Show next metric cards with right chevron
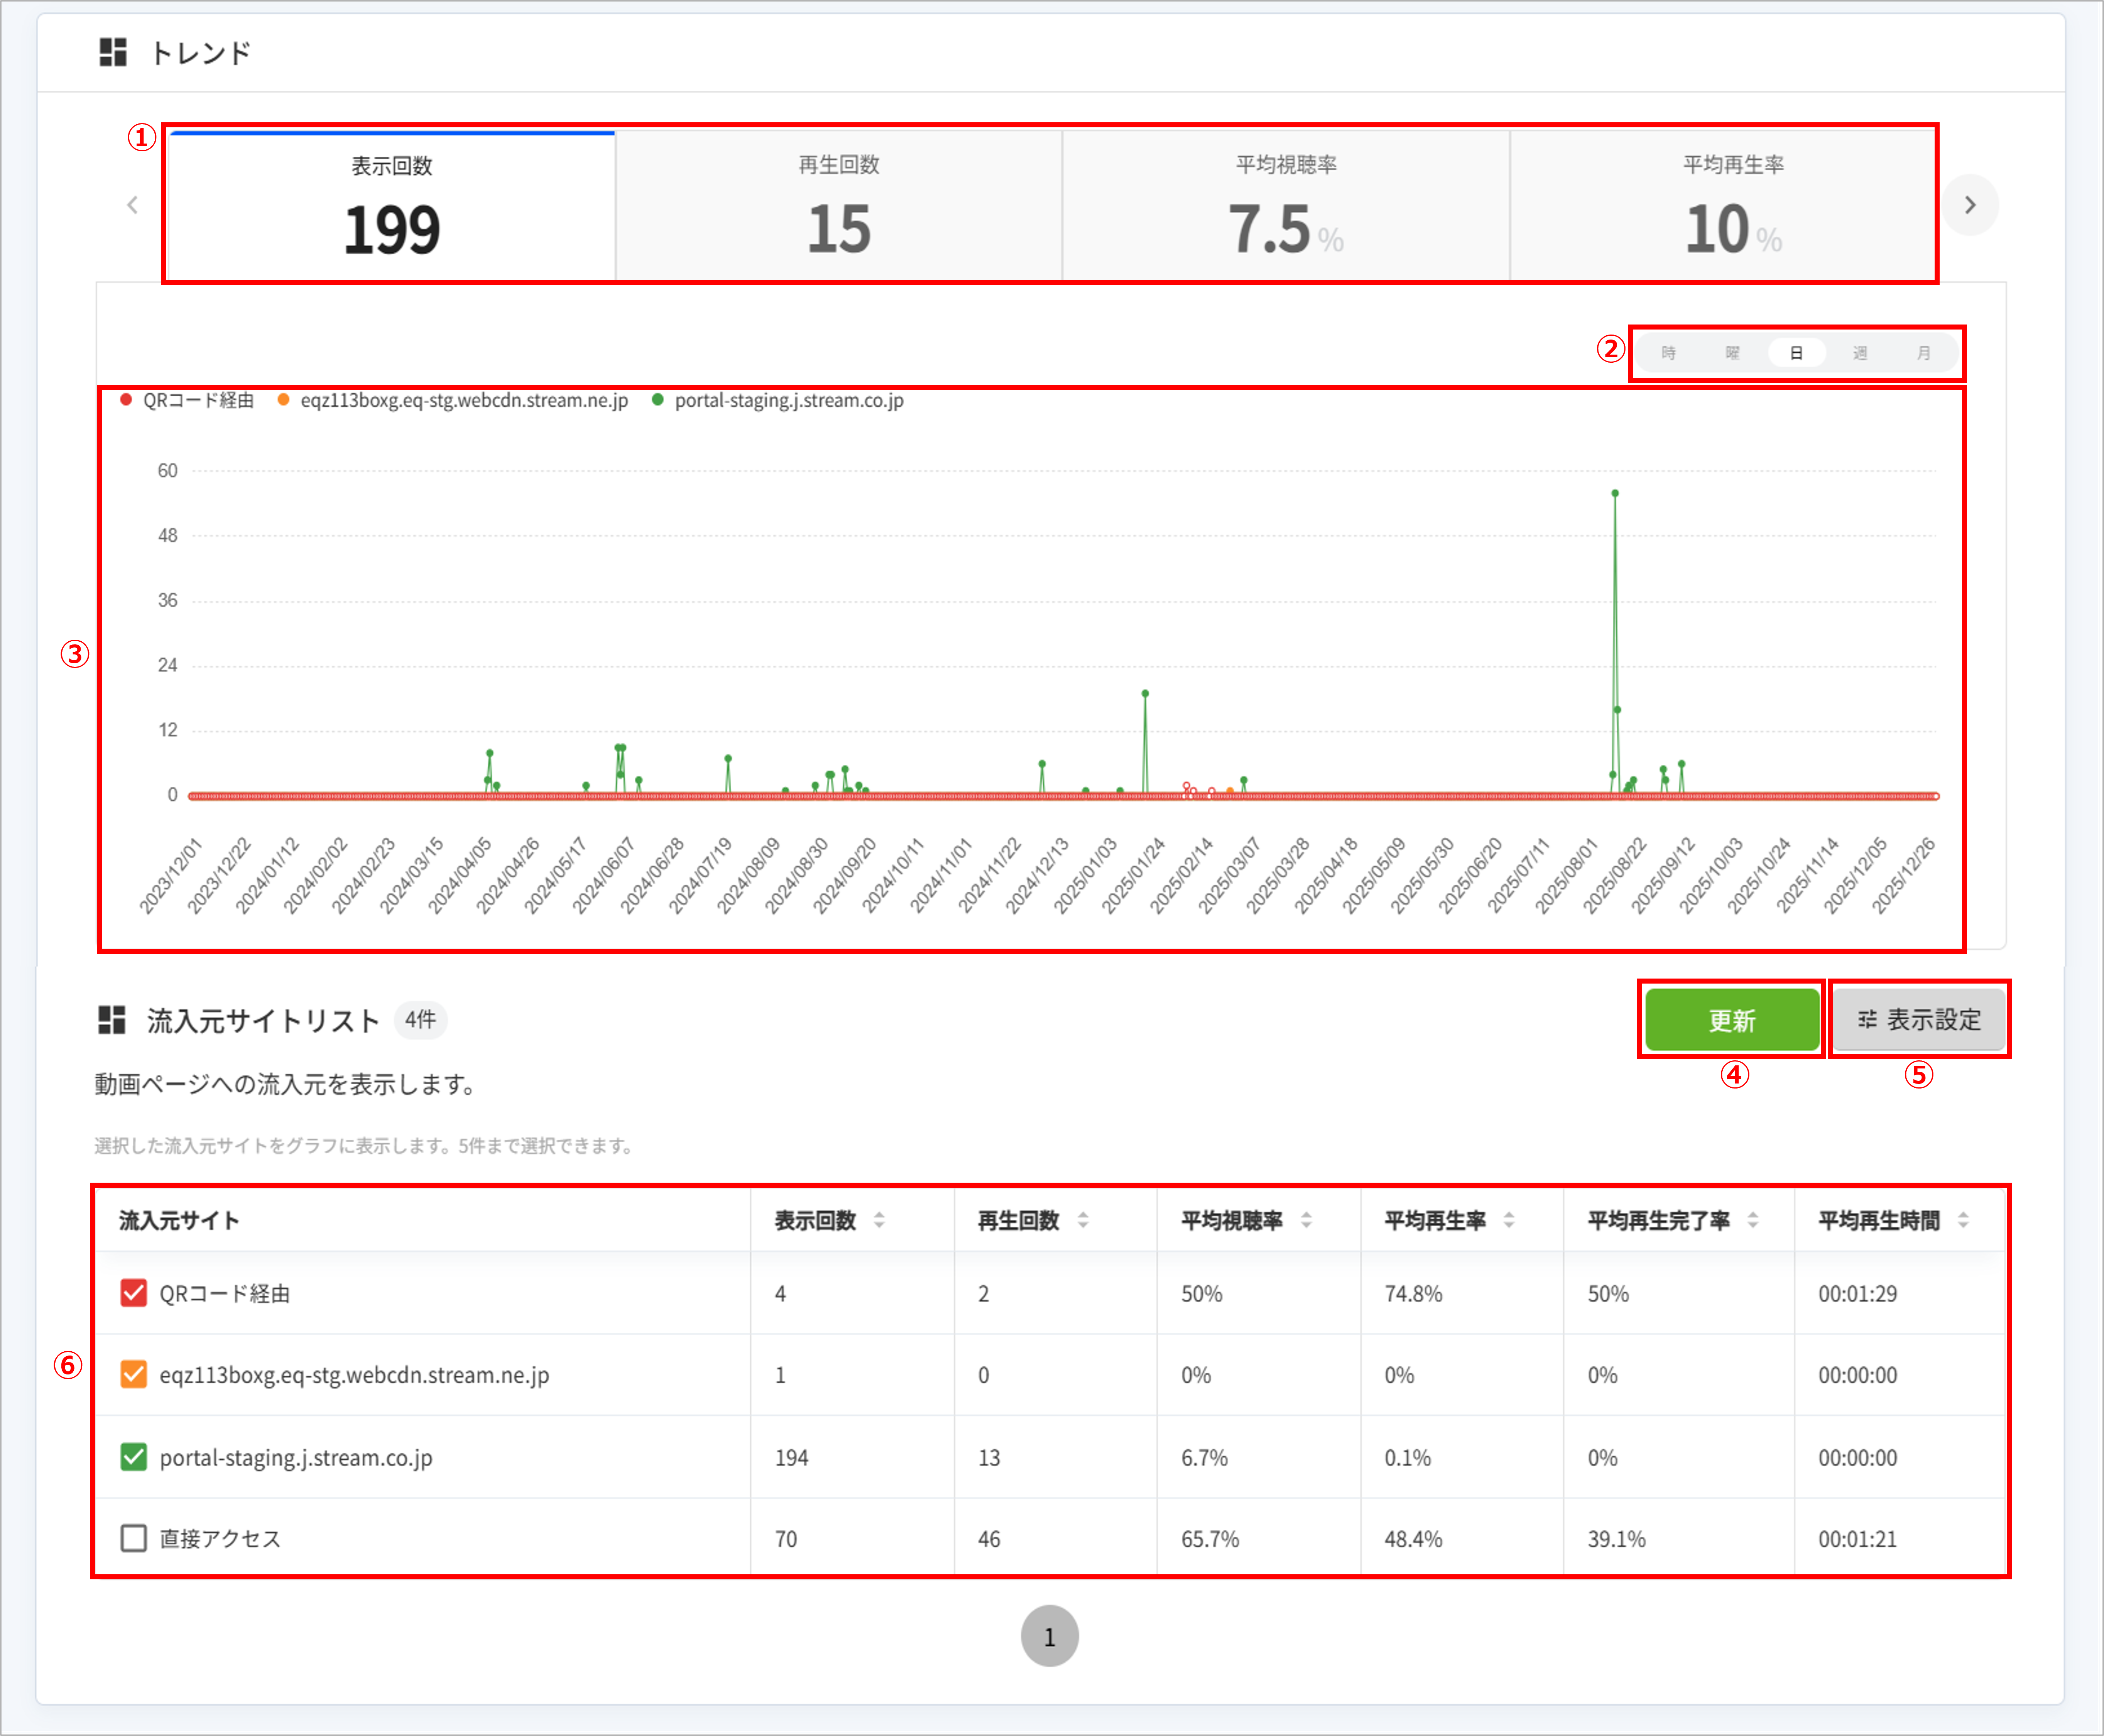Viewport: 2104px width, 1736px height. [x=1970, y=205]
